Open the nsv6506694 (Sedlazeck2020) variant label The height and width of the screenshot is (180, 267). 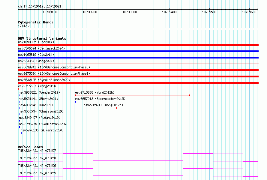click(x=41, y=48)
